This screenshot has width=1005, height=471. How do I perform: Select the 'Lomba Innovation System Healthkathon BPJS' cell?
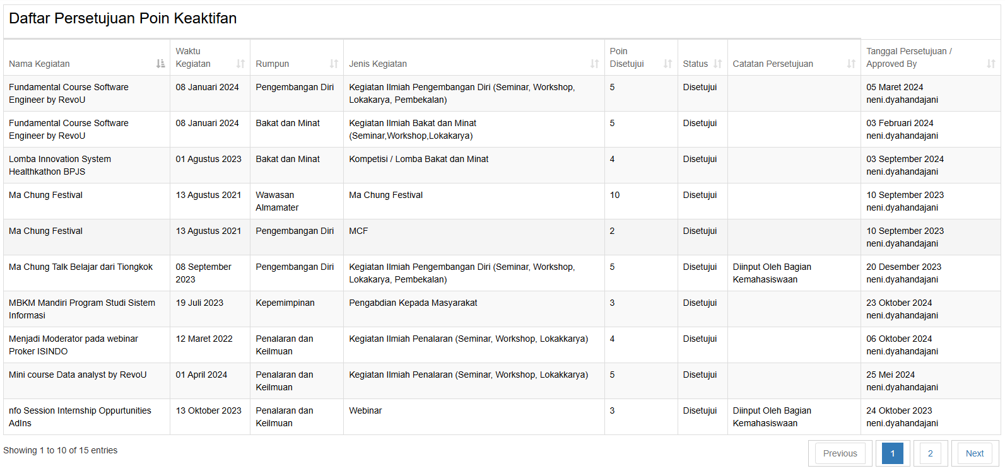click(86, 165)
